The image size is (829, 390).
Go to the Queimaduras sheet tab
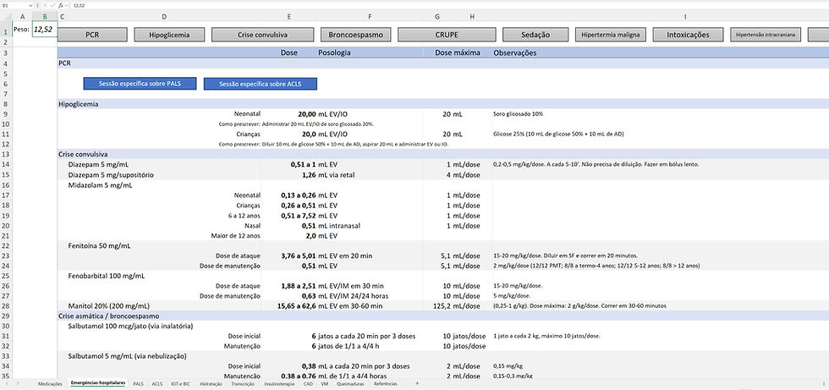[350, 383]
